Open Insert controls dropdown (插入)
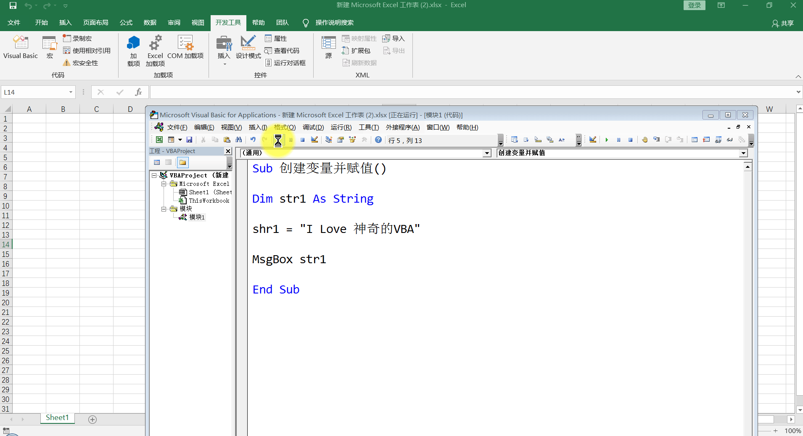Viewport: 803px width, 436px height. 224,50
